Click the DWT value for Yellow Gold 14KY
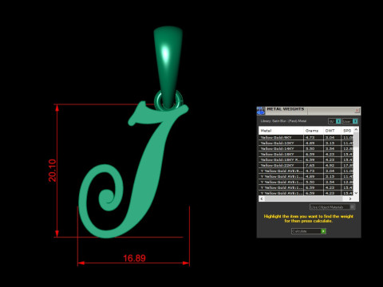This screenshot has height=287, width=383. (x=330, y=148)
